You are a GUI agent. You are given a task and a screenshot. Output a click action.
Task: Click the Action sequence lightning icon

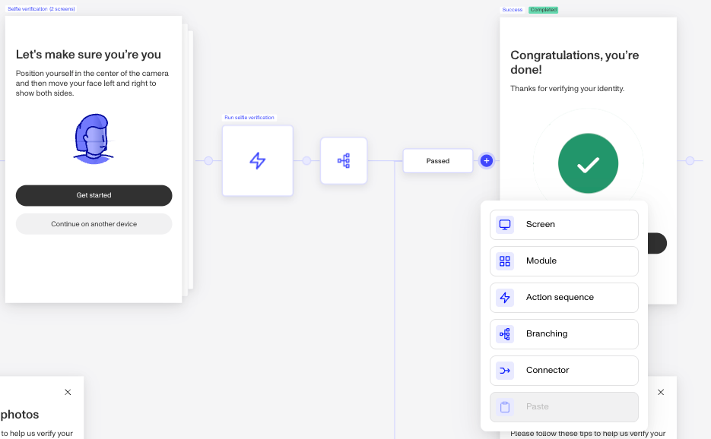click(505, 298)
